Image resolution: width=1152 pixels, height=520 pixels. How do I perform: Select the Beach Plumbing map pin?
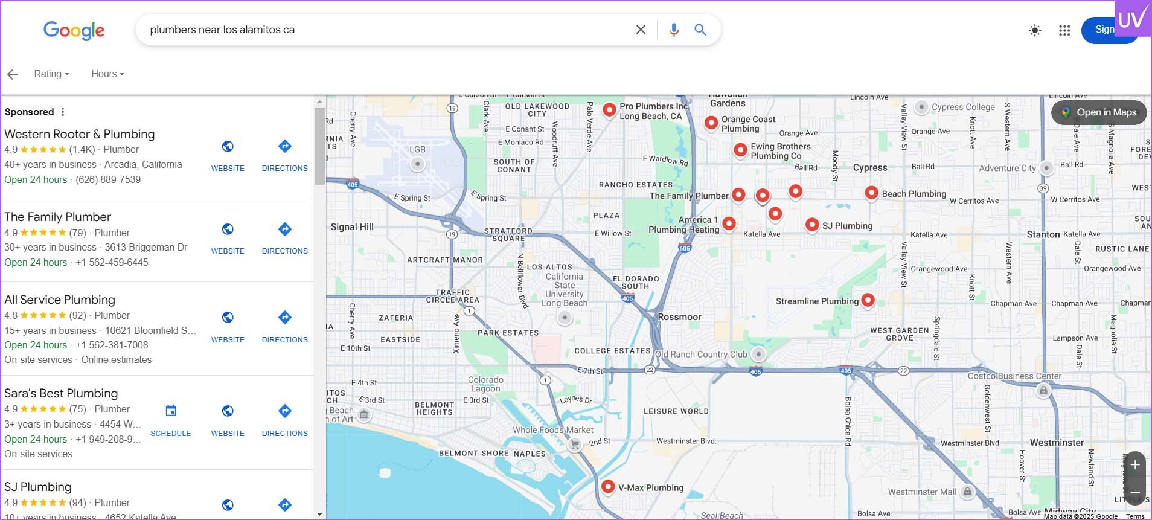pyautogui.click(x=871, y=193)
